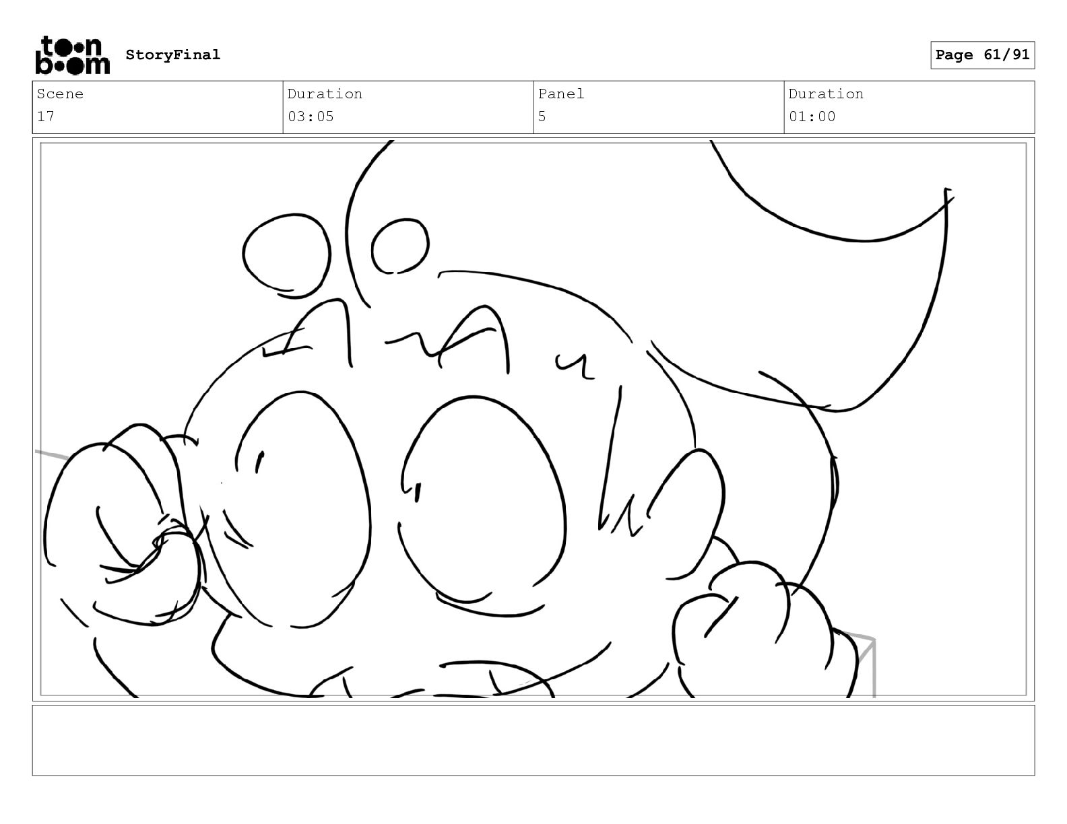Click the Scene label in the header
Screen dimensions: 1067x824
click(60, 94)
